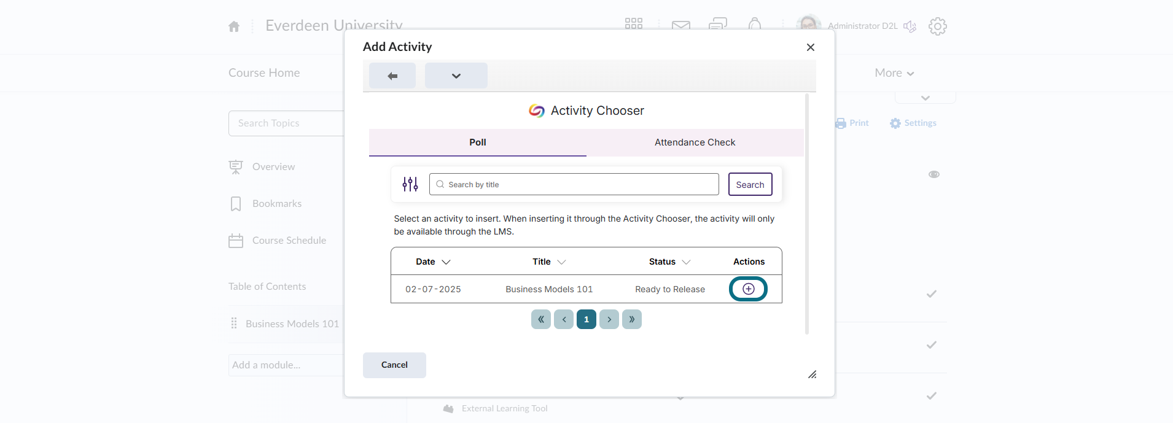Expand the chevron dropdown above Print

coord(926,98)
